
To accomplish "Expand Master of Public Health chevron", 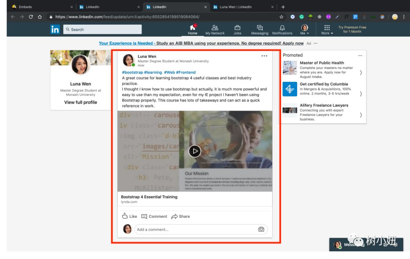I will click(361, 72).
